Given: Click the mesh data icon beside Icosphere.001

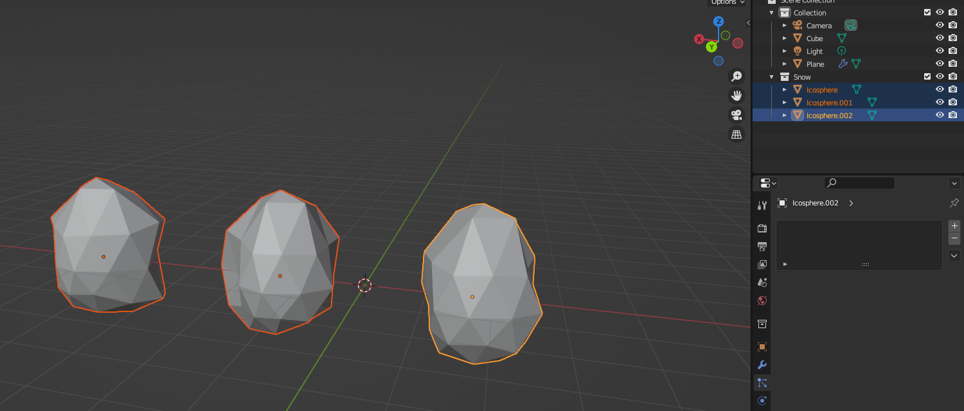Looking at the screenshot, I should (x=872, y=102).
